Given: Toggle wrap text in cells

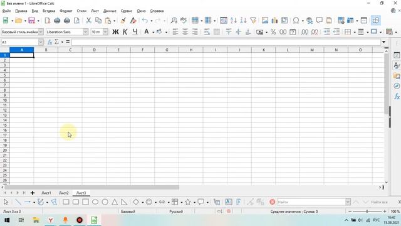Looking at the screenshot, I should 207,32.
